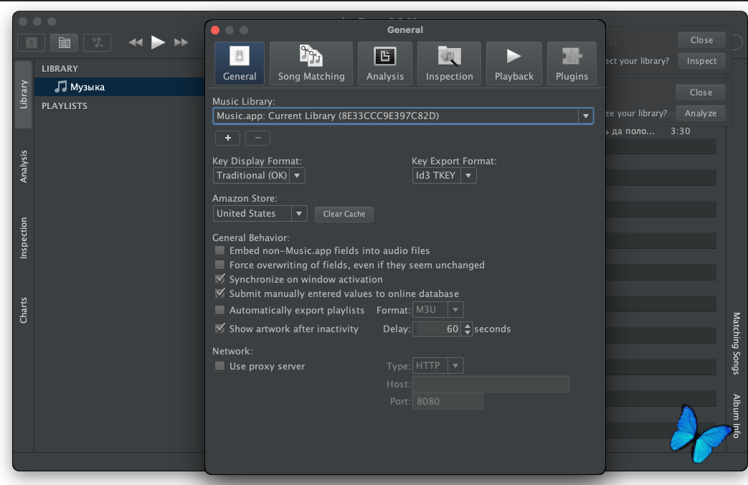
Task: Enable Embed non-Music.app fields into audio files
Action: point(220,251)
